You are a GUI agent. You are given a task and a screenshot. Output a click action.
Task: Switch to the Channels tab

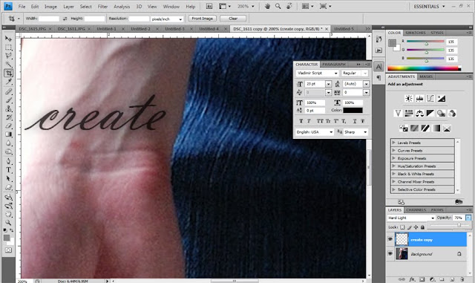pyautogui.click(x=416, y=210)
